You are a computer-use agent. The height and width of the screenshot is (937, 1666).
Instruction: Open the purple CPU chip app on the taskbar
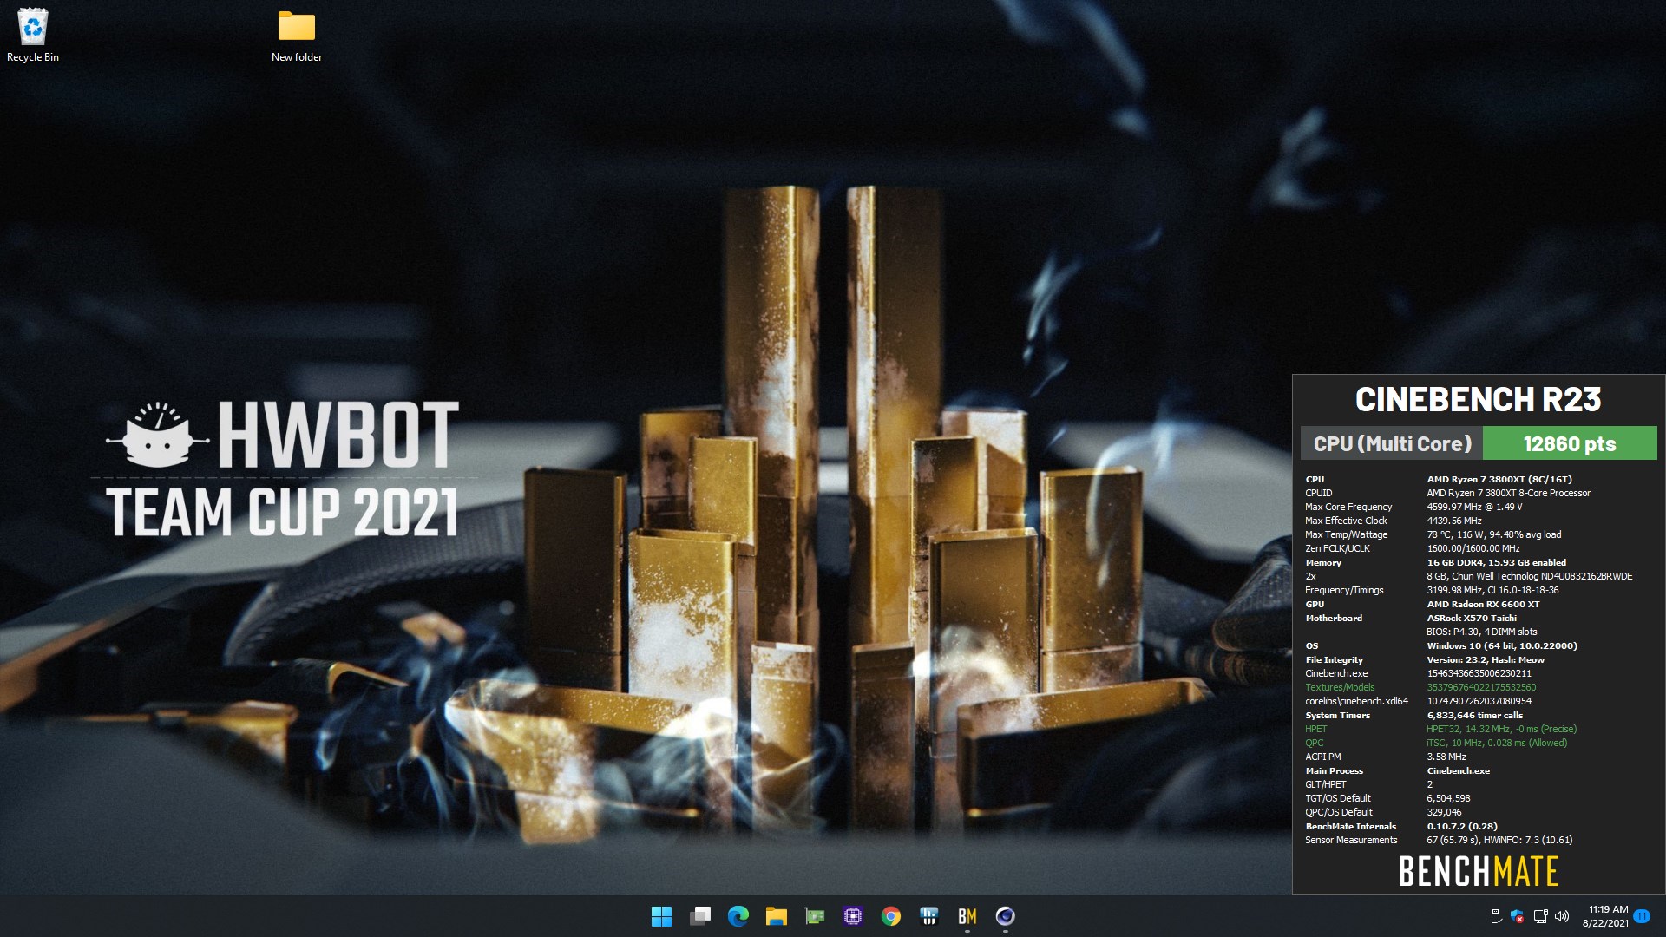853,916
